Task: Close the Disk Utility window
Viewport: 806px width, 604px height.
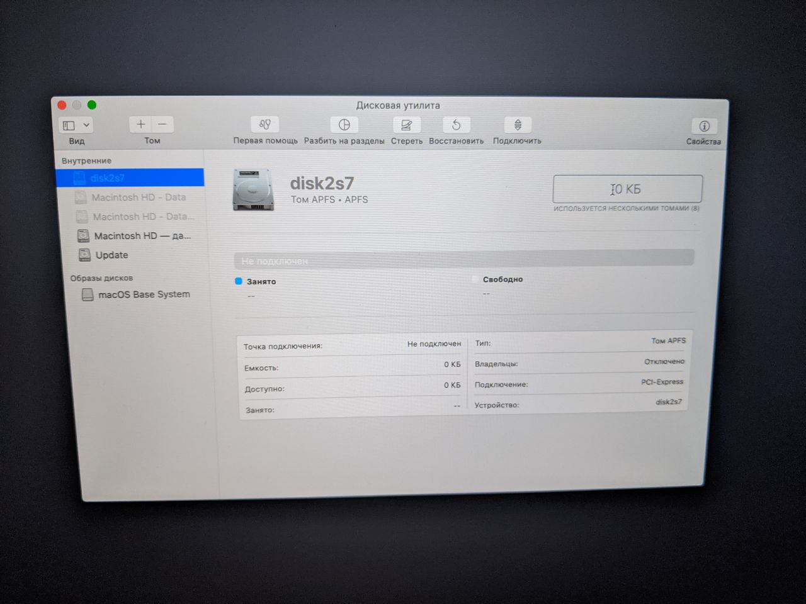Action: [62, 105]
